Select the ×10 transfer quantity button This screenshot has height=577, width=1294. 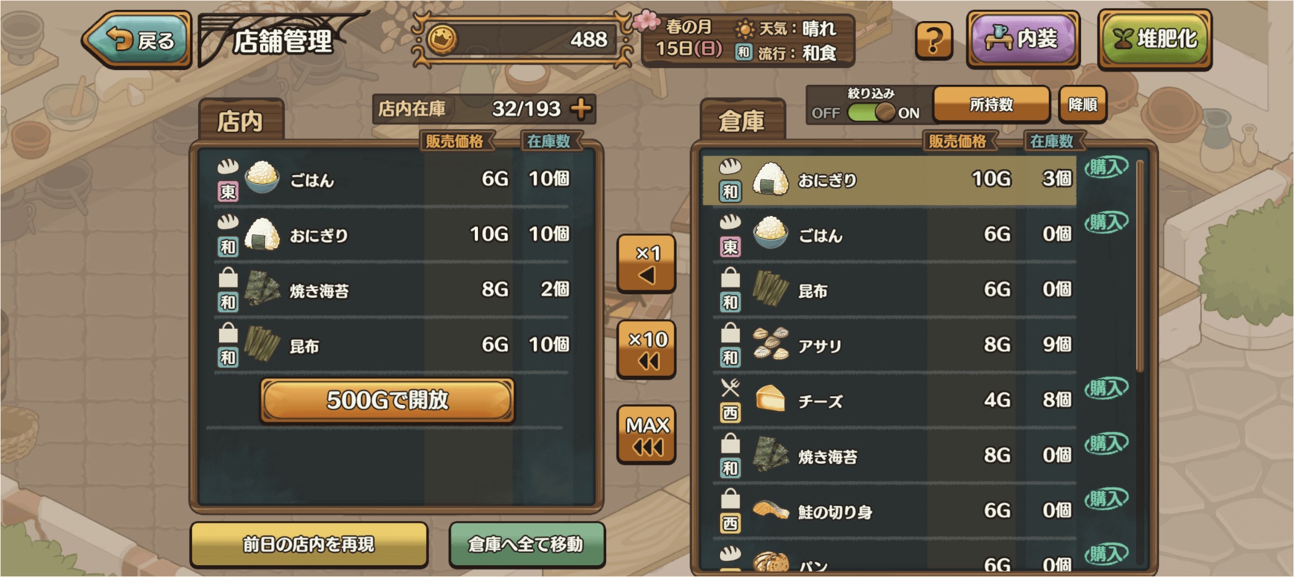[x=646, y=350]
